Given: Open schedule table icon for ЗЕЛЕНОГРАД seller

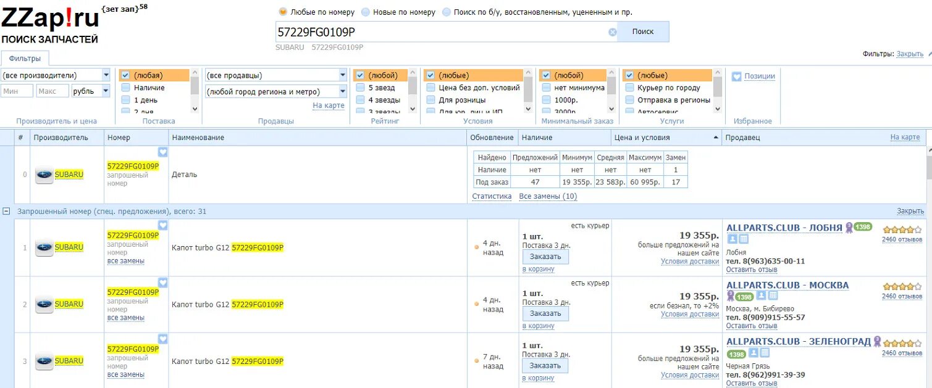Looking at the screenshot, I should [x=765, y=353].
